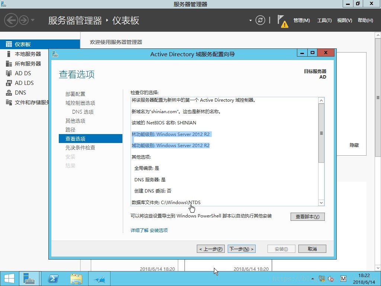Viewport: 381px width, 286px height.
Task: Go to 先决条件检查 wizard step
Action: [80, 147]
